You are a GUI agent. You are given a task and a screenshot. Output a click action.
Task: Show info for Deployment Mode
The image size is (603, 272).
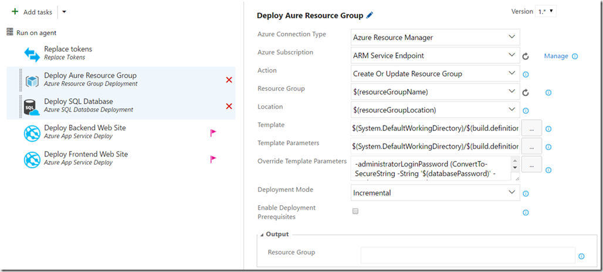point(526,193)
